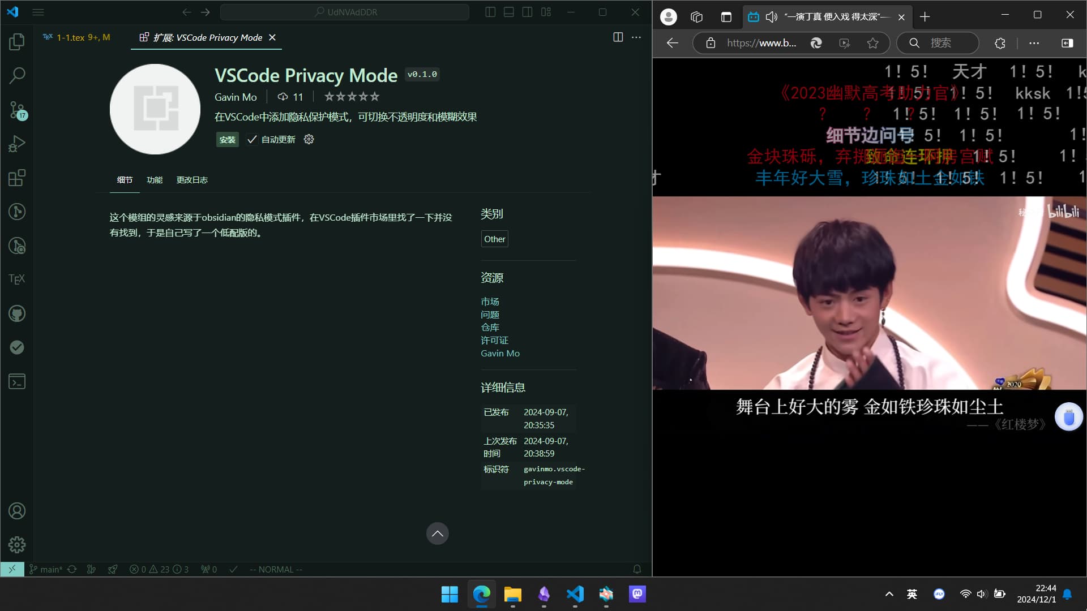The width and height of the screenshot is (1087, 611).
Task: Open the 问题 issues link
Action: pos(490,315)
